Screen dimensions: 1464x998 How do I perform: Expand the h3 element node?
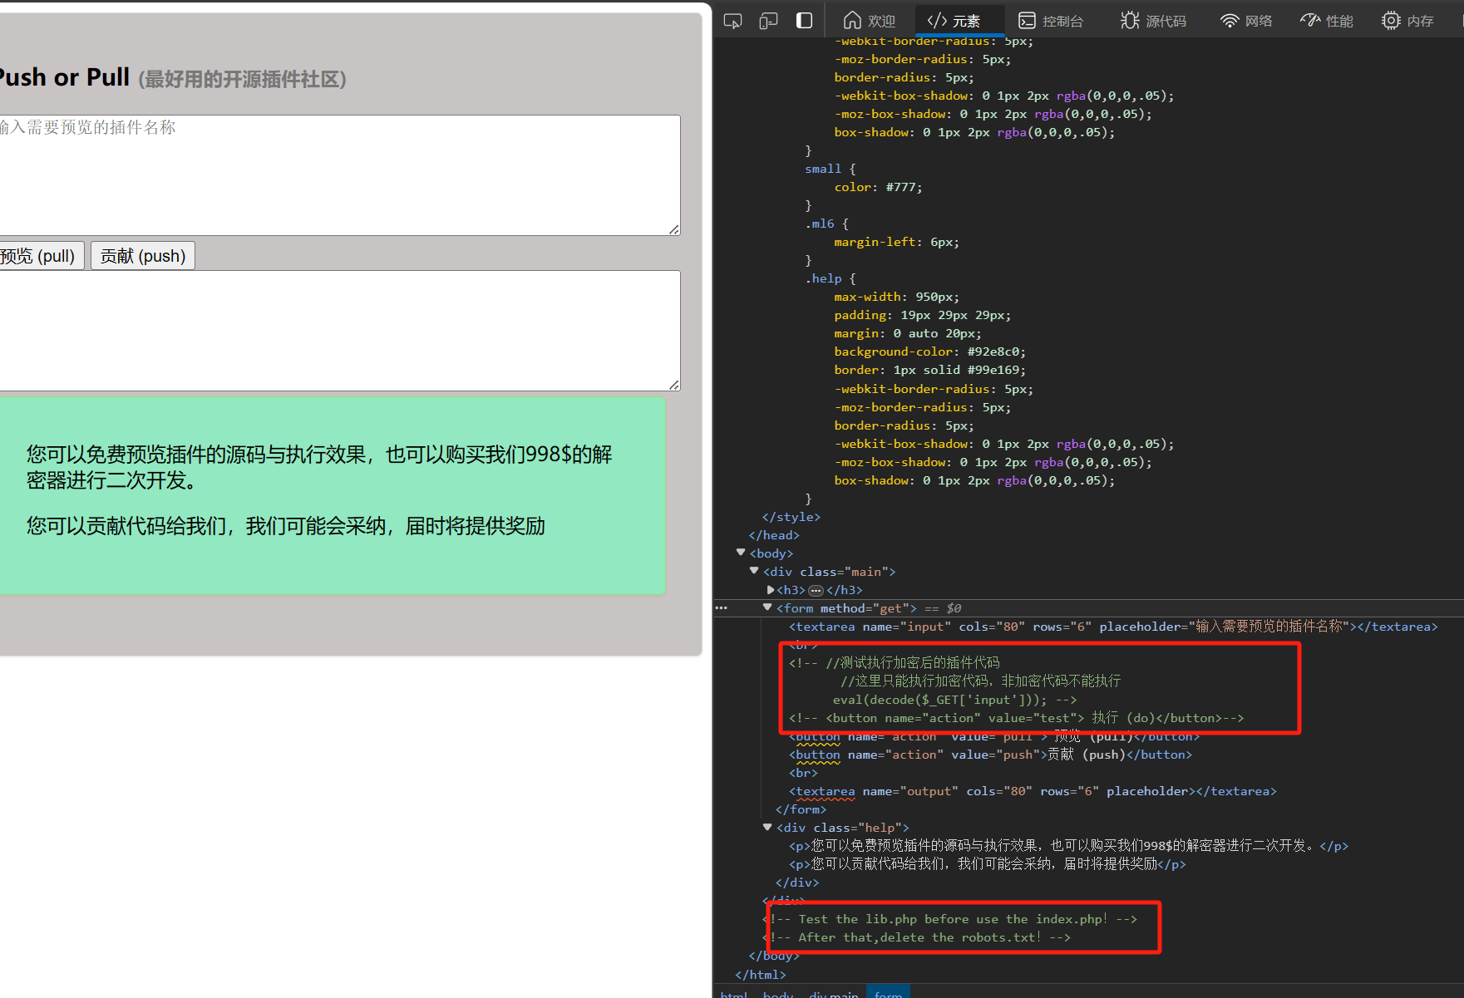click(770, 589)
